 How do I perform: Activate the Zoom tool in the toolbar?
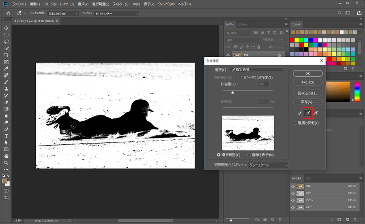click(x=6, y=162)
